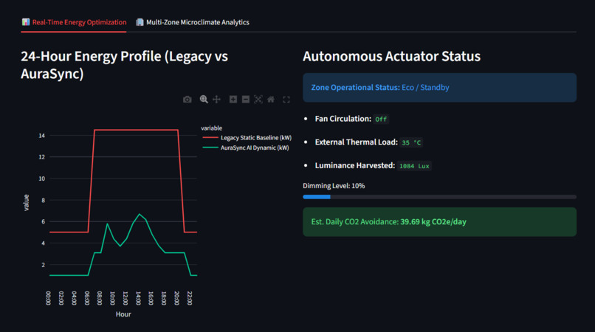This screenshot has height=332, width=595.
Task: Click the legend title 'variable'
Action: [211, 128]
